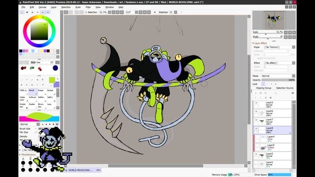Swap foreground and background colors
Viewport: 315px width, 177px height.
point(58,79)
